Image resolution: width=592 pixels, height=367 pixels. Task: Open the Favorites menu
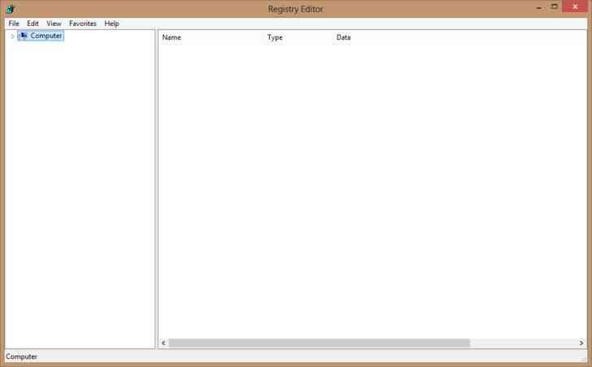(x=83, y=24)
